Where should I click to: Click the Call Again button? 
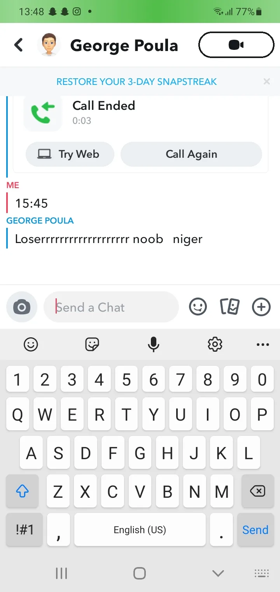tap(191, 154)
